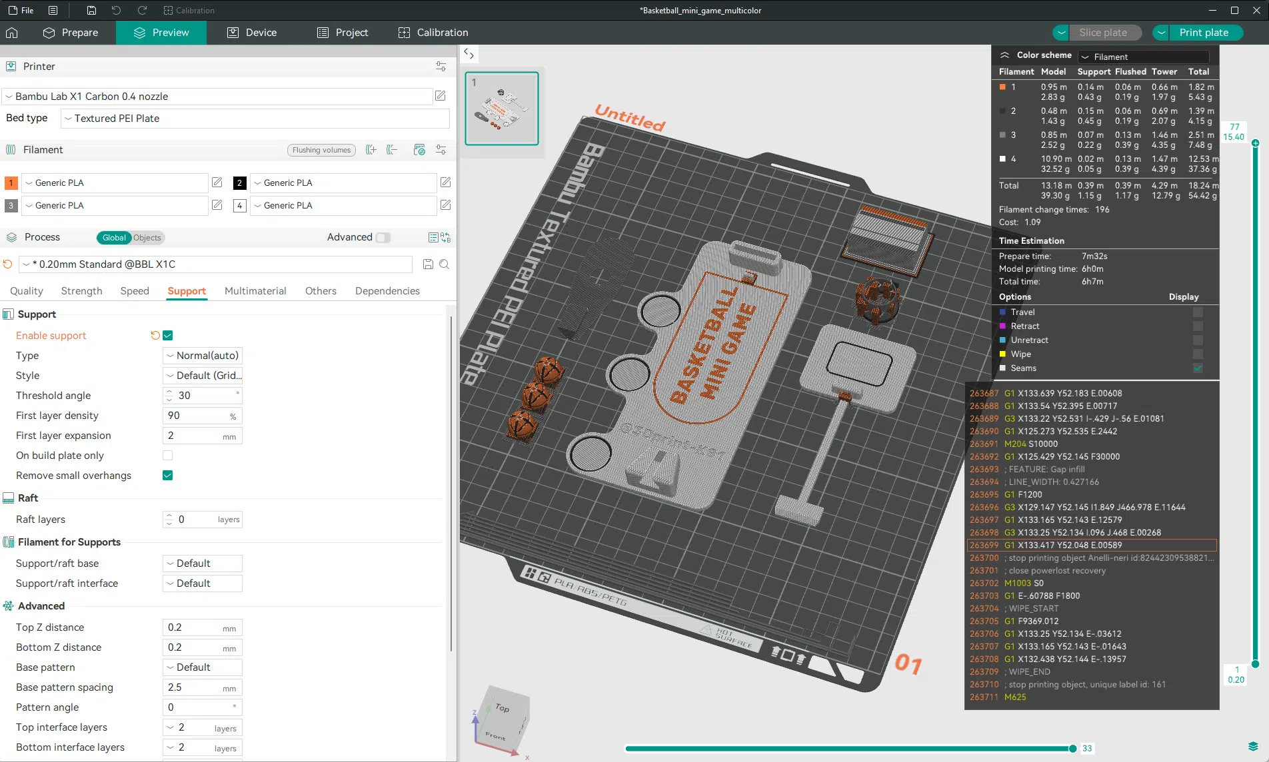
Task: Click the Save project icon in title bar
Action: pyautogui.click(x=91, y=10)
